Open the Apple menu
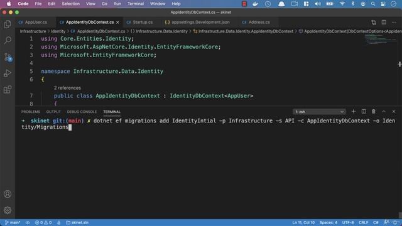The width and height of the screenshot is (402, 226). [x=9, y=4]
